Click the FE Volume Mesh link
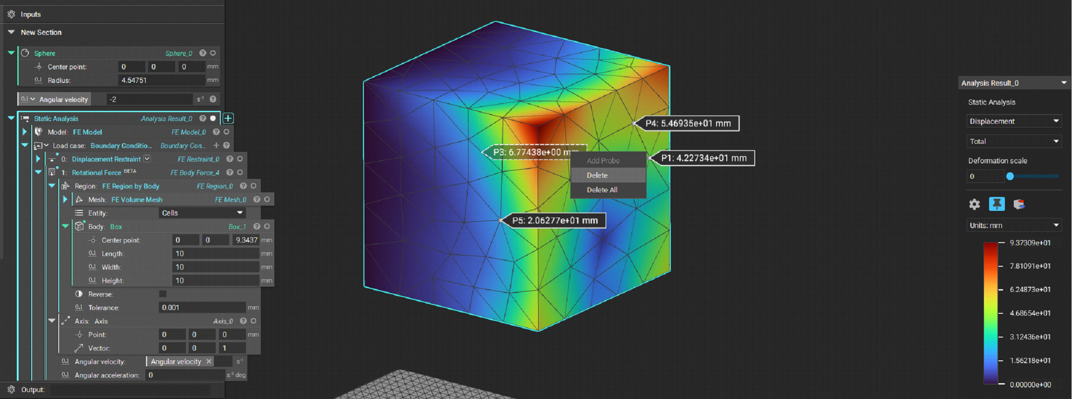1072x399 pixels. click(137, 199)
